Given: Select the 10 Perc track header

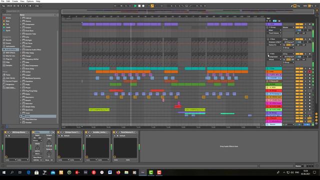Looking at the screenshot, I should [273, 84].
